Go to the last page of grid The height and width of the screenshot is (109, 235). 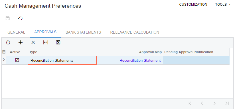[x=227, y=103]
